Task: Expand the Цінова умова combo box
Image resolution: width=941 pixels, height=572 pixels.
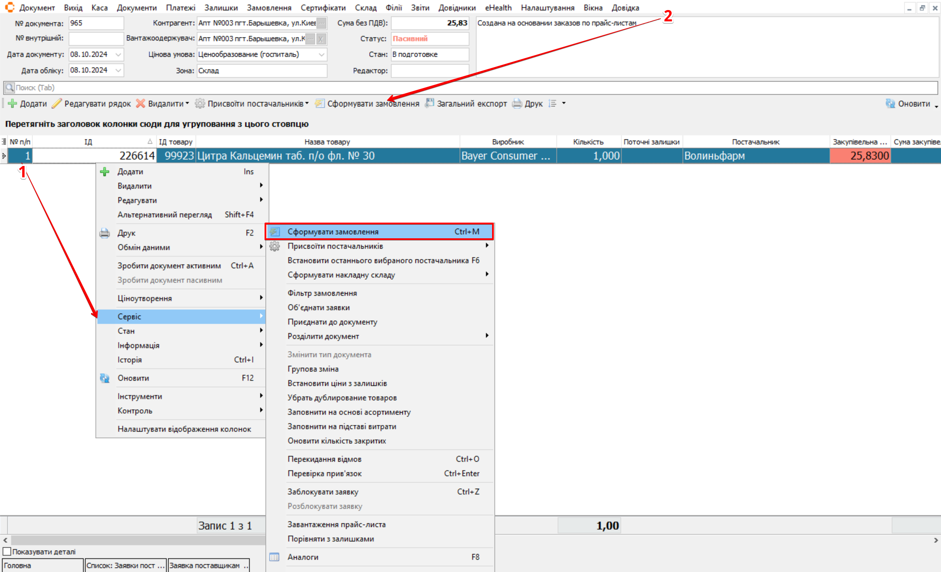Action: coord(322,54)
